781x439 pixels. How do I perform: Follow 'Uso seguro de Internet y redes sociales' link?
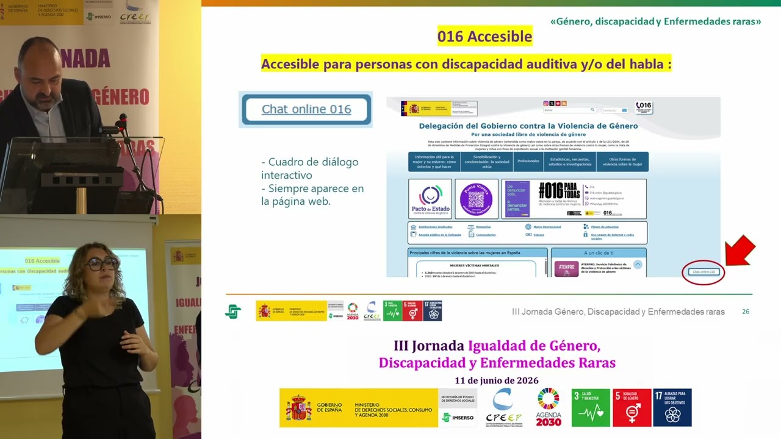[613, 237]
